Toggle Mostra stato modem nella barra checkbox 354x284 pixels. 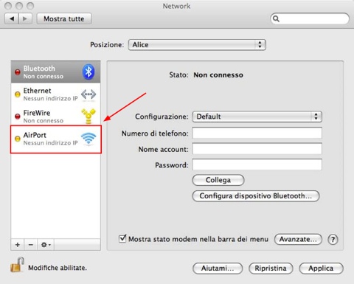tap(122, 238)
